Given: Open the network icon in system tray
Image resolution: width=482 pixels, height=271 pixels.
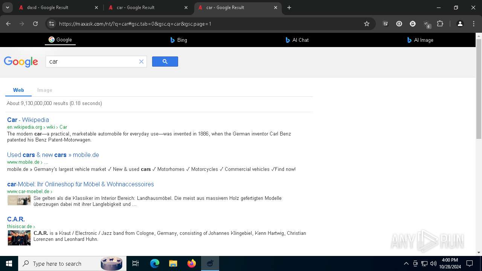Looking at the screenshot, I should (424, 263).
